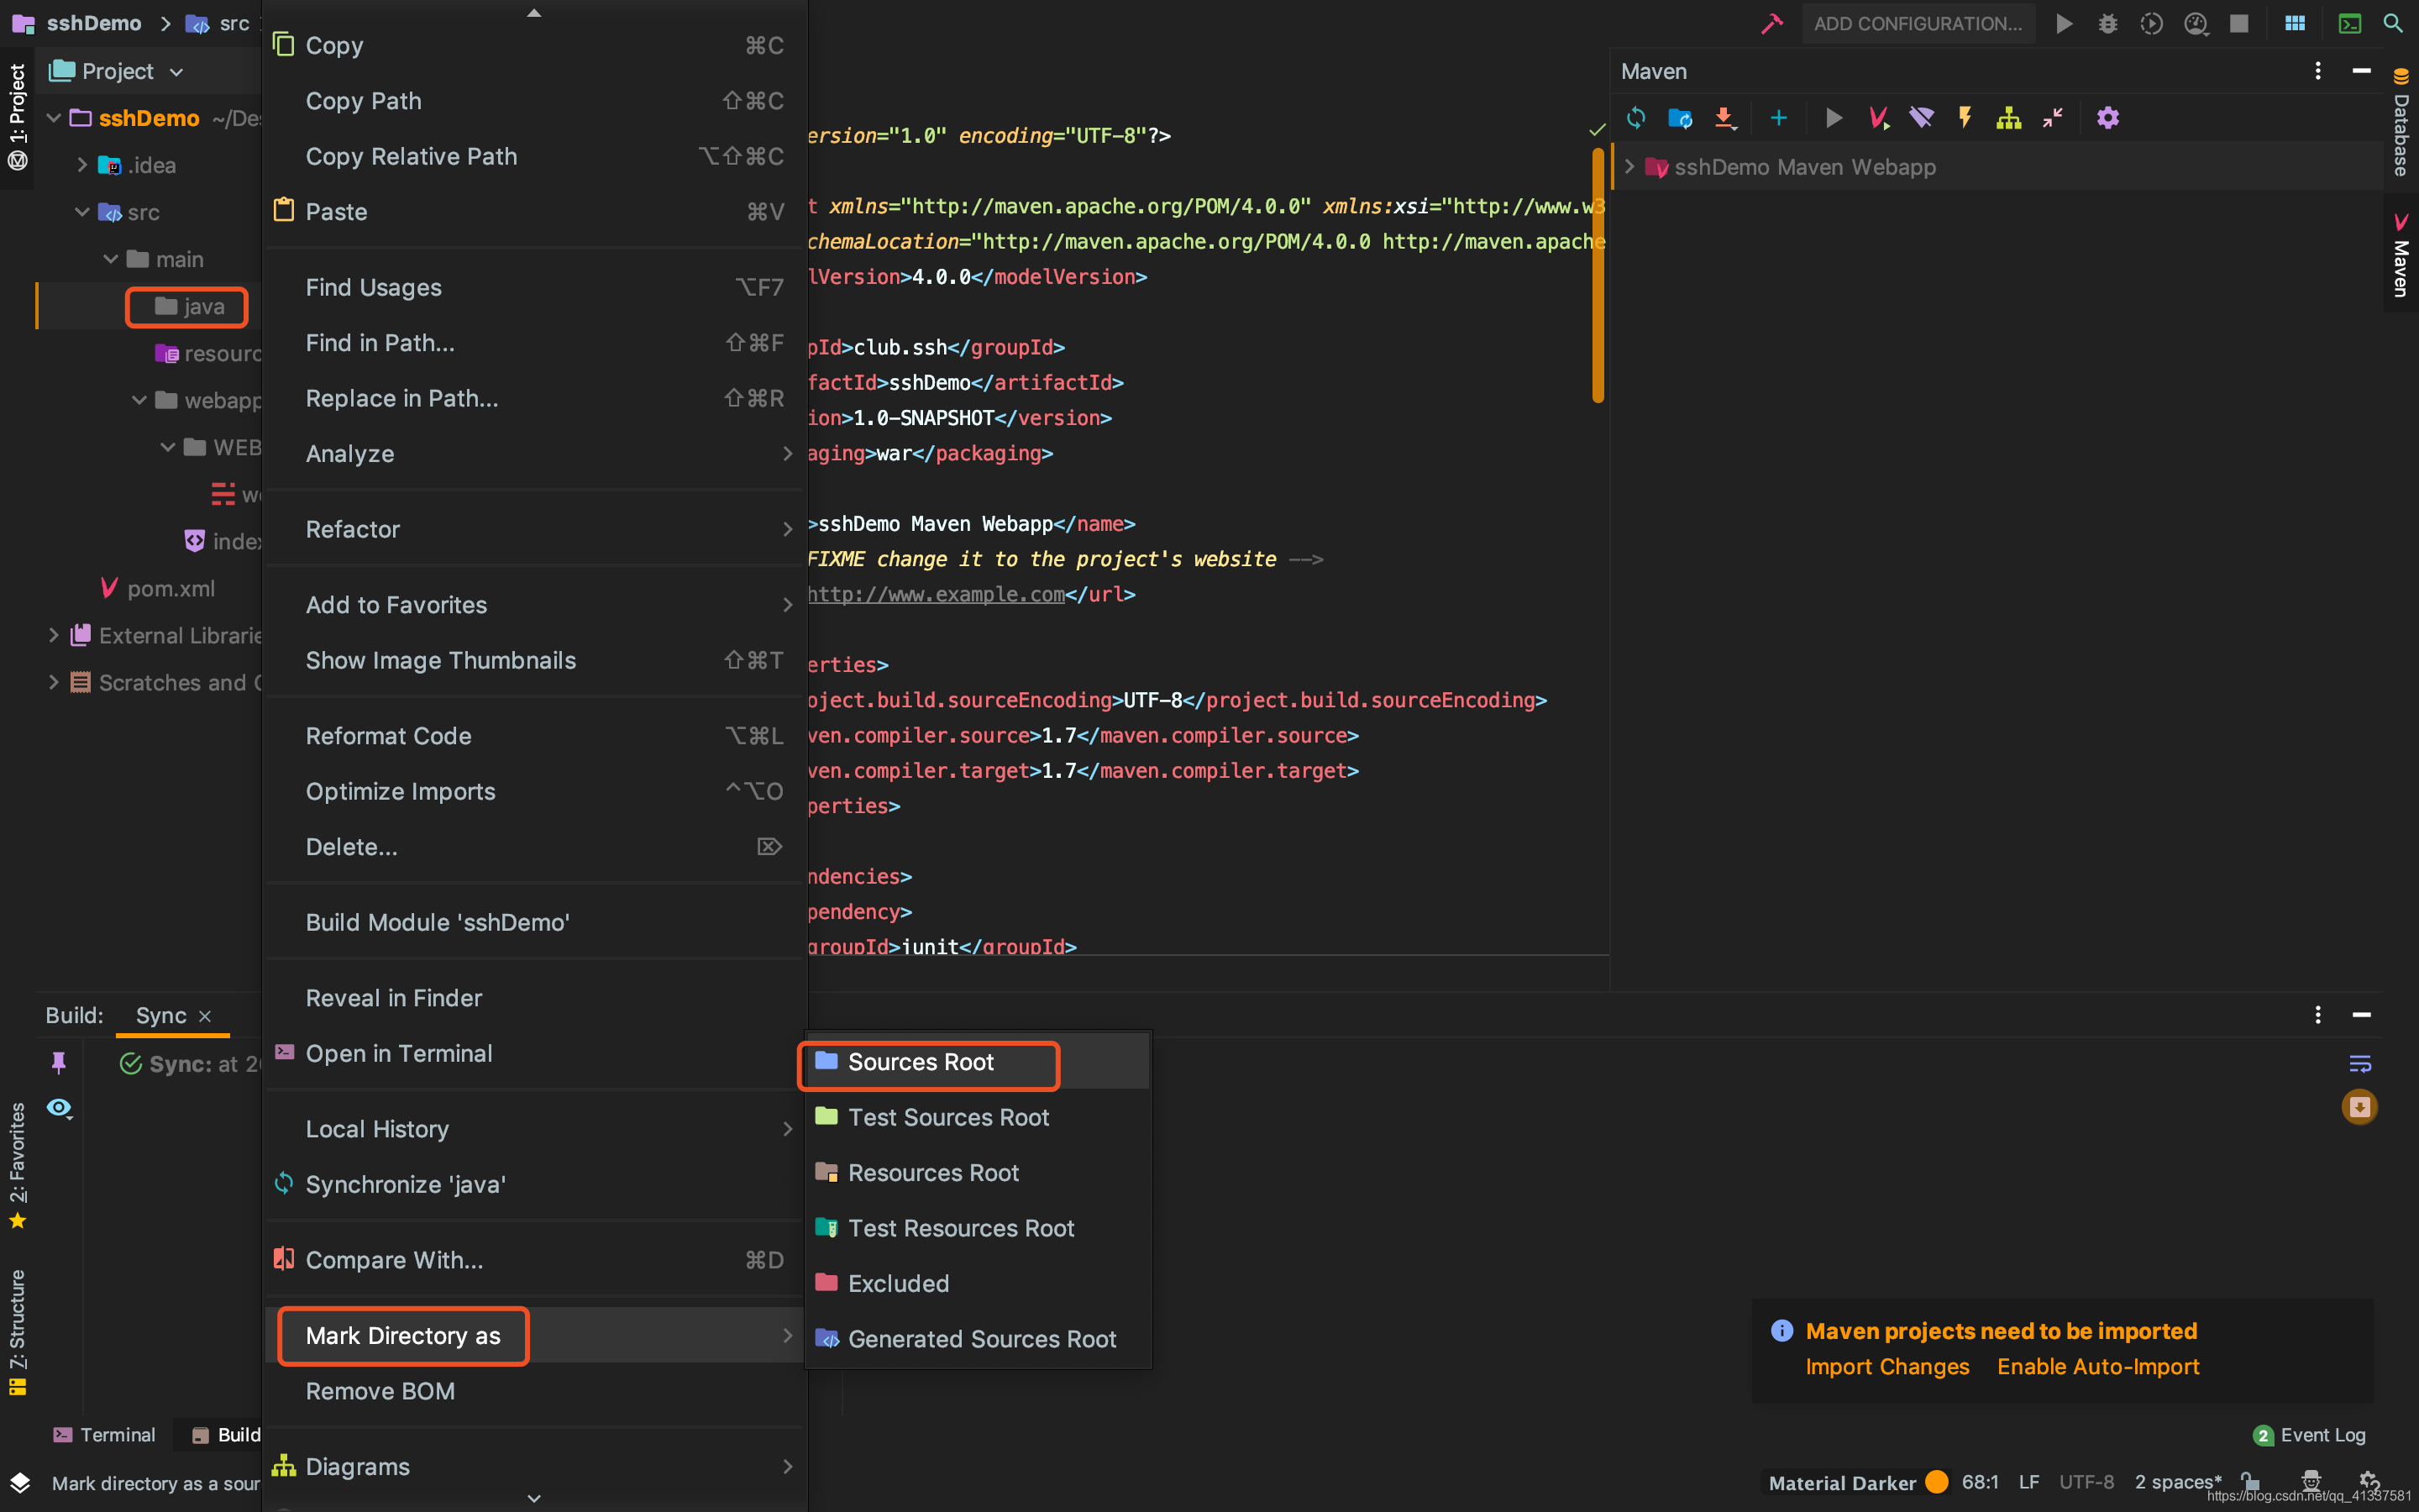Select Mark Directory as menu item
The image size is (2419, 1512).
point(535,1336)
